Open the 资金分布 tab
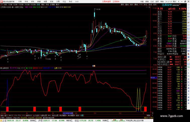The height and width of the screenshot is (122, 190). pos(17,118)
